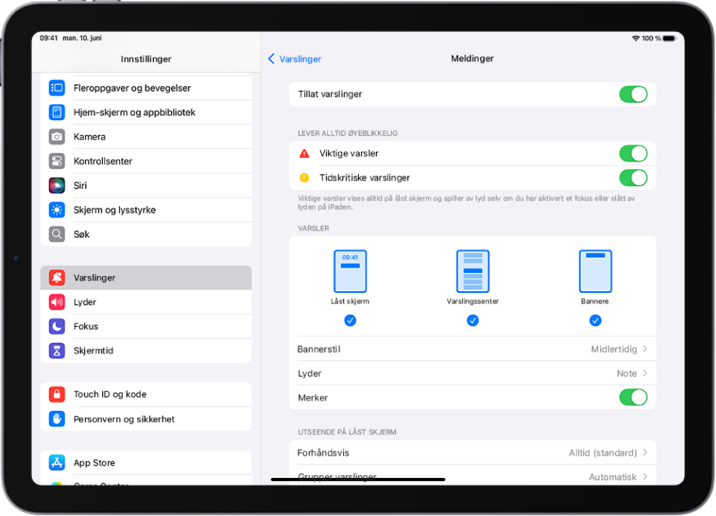Open Personvern og sikkerhet settings
This screenshot has height=516, width=716.
(x=146, y=419)
